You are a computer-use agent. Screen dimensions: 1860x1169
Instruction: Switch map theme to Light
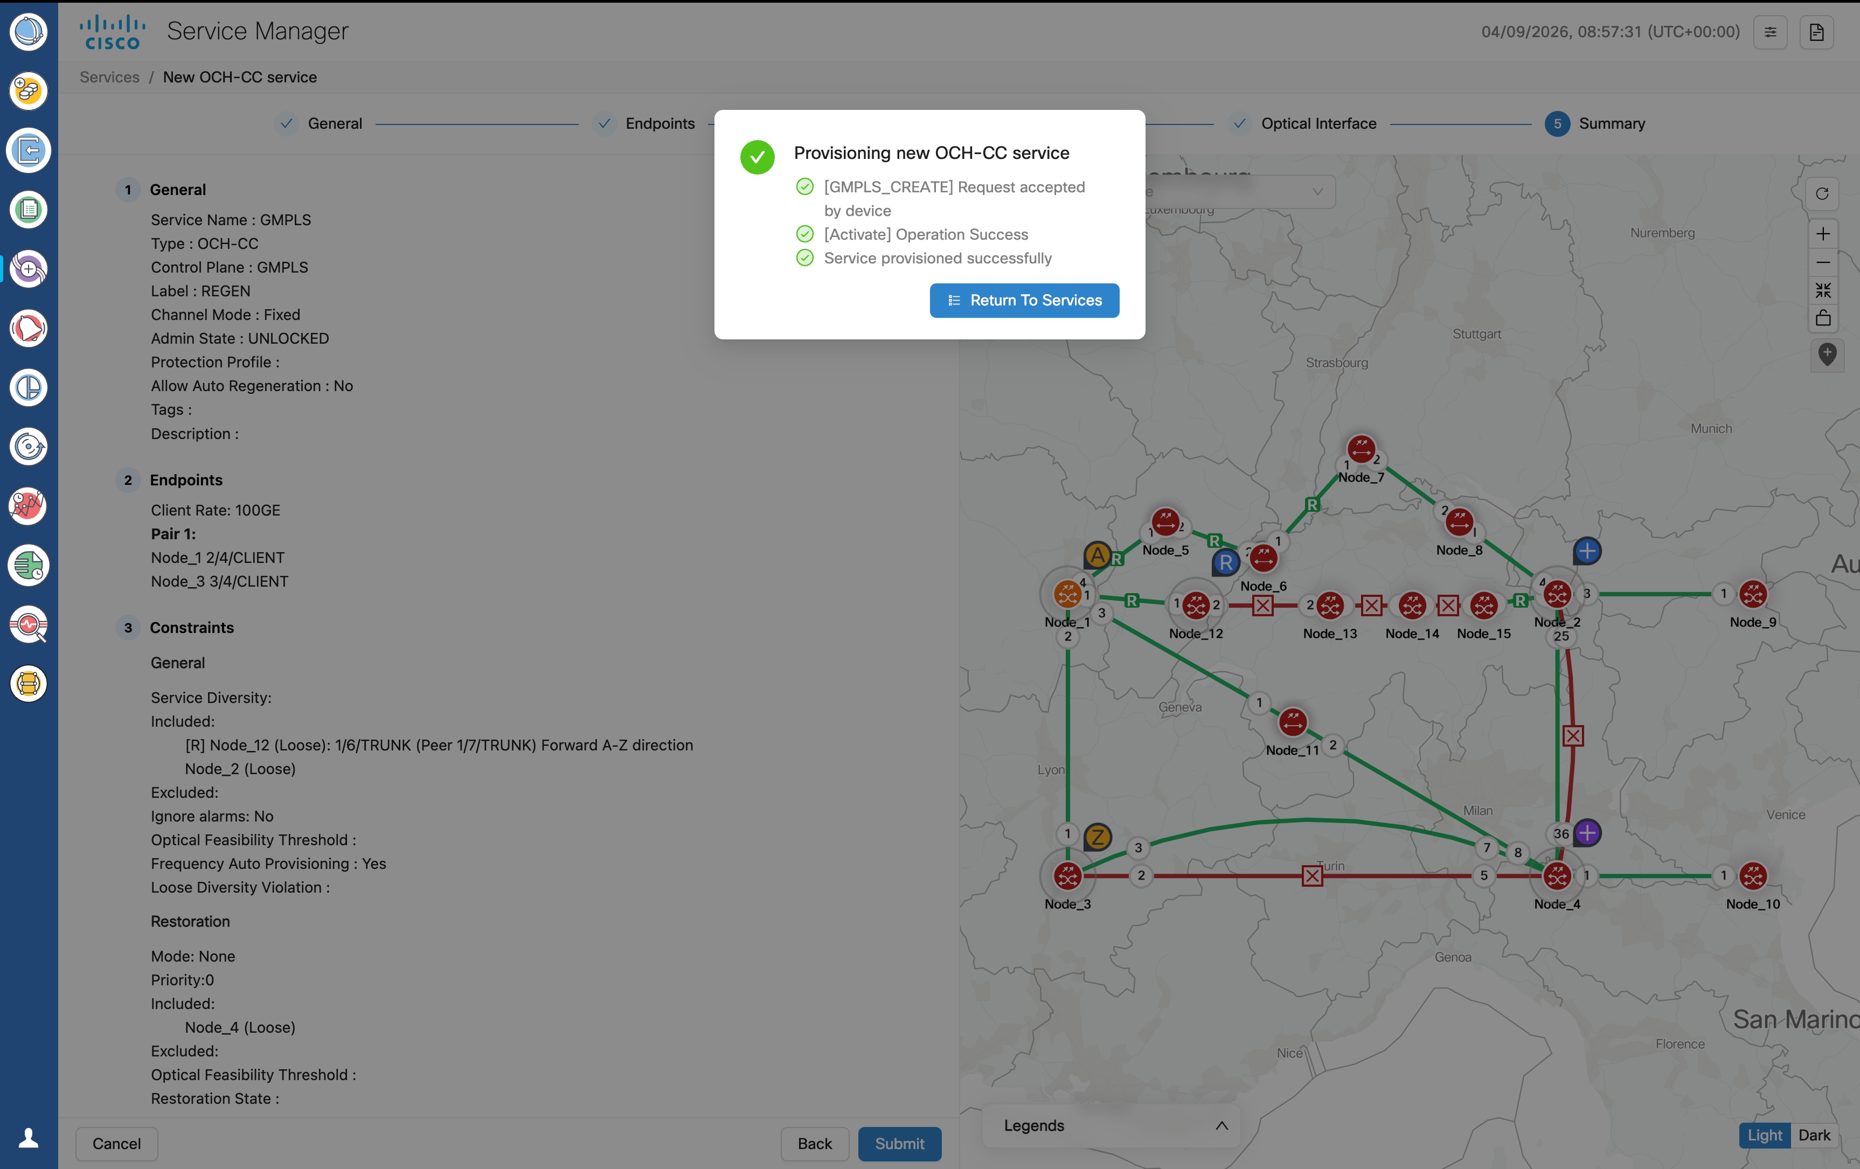(1764, 1135)
